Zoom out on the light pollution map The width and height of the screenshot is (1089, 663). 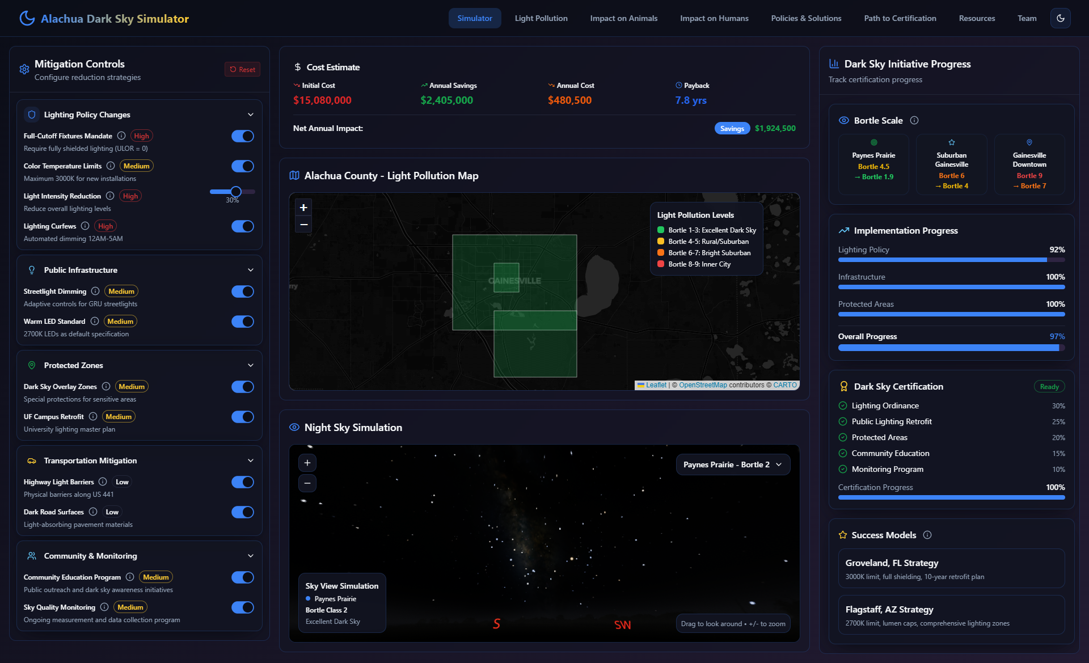[303, 225]
